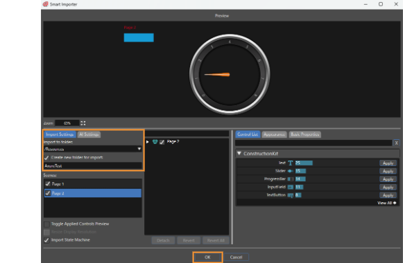
Task: Click the new folder name field
Action: [x=93, y=166]
